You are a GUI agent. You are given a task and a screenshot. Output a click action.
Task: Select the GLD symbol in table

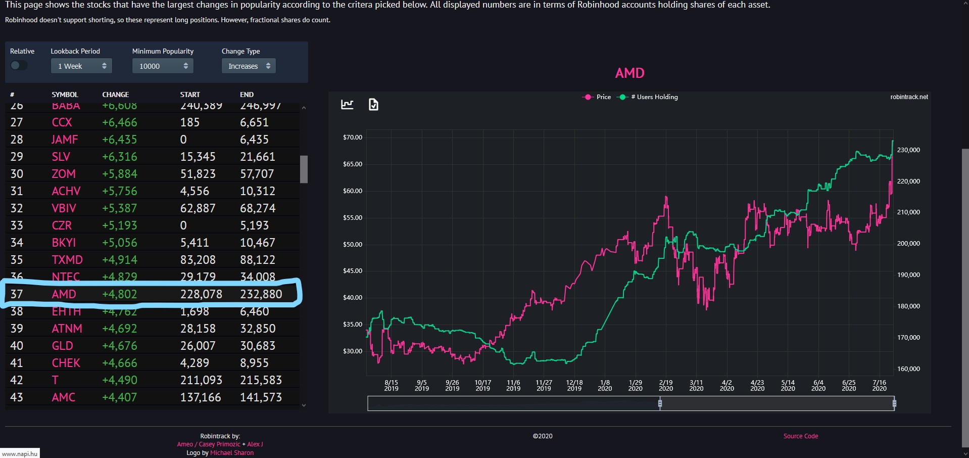[x=62, y=346]
